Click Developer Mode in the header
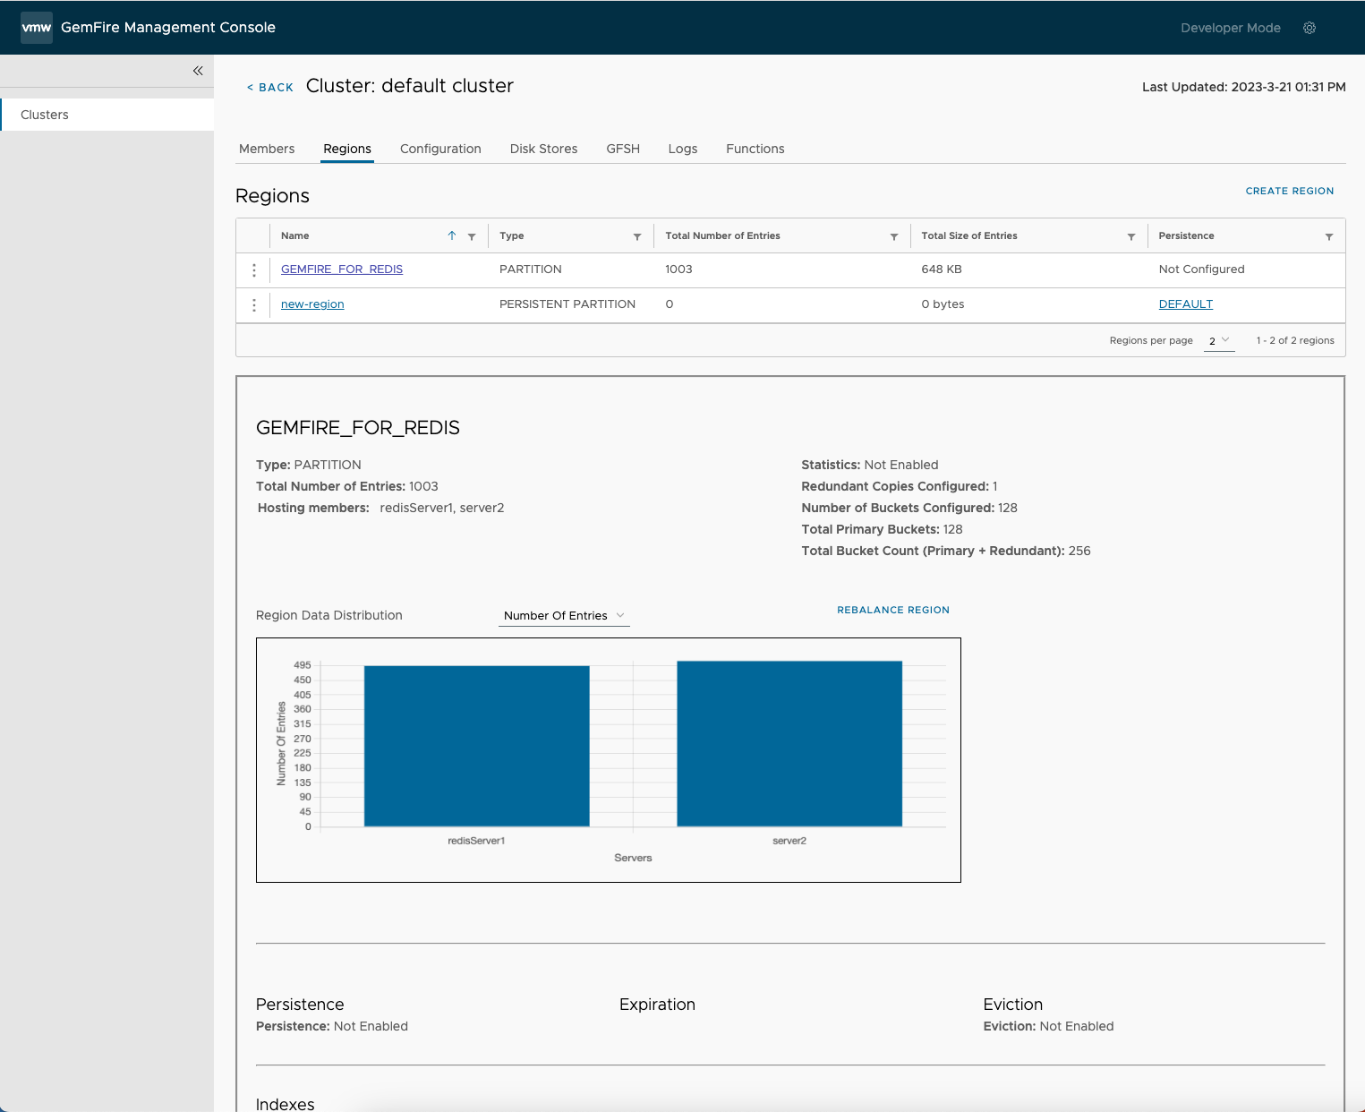The width and height of the screenshot is (1365, 1112). (1231, 28)
